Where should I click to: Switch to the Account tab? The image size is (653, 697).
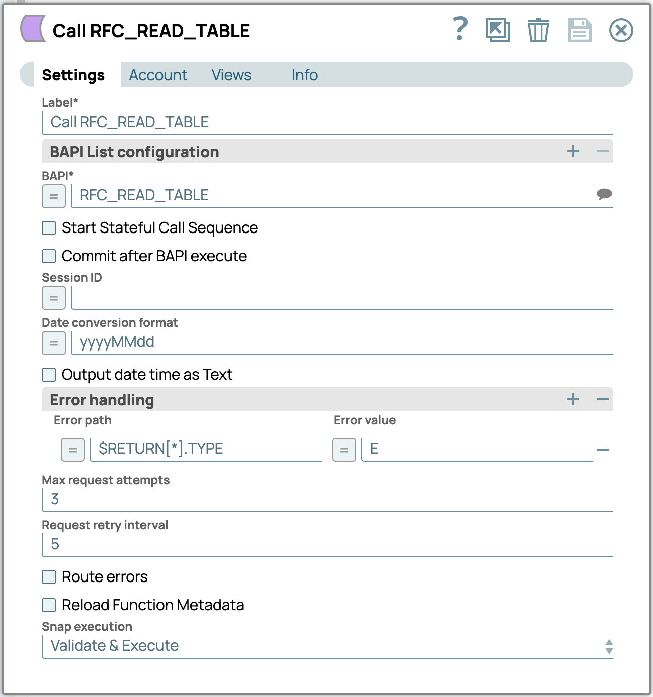[158, 75]
